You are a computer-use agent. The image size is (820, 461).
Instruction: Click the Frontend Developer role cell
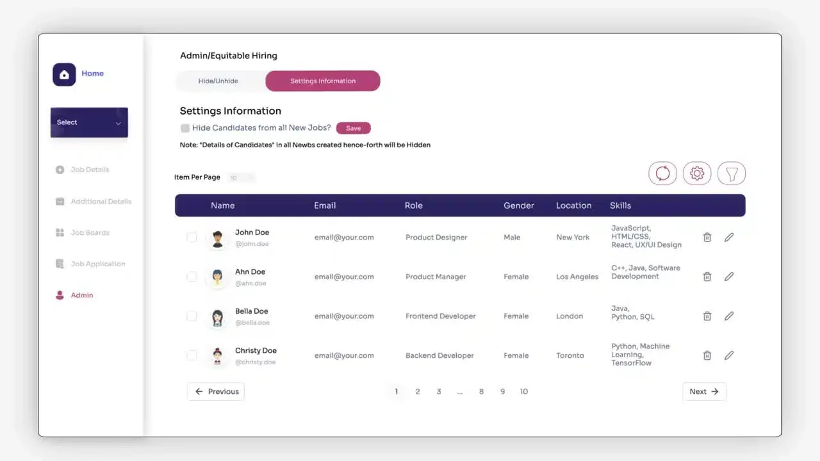tap(441, 316)
